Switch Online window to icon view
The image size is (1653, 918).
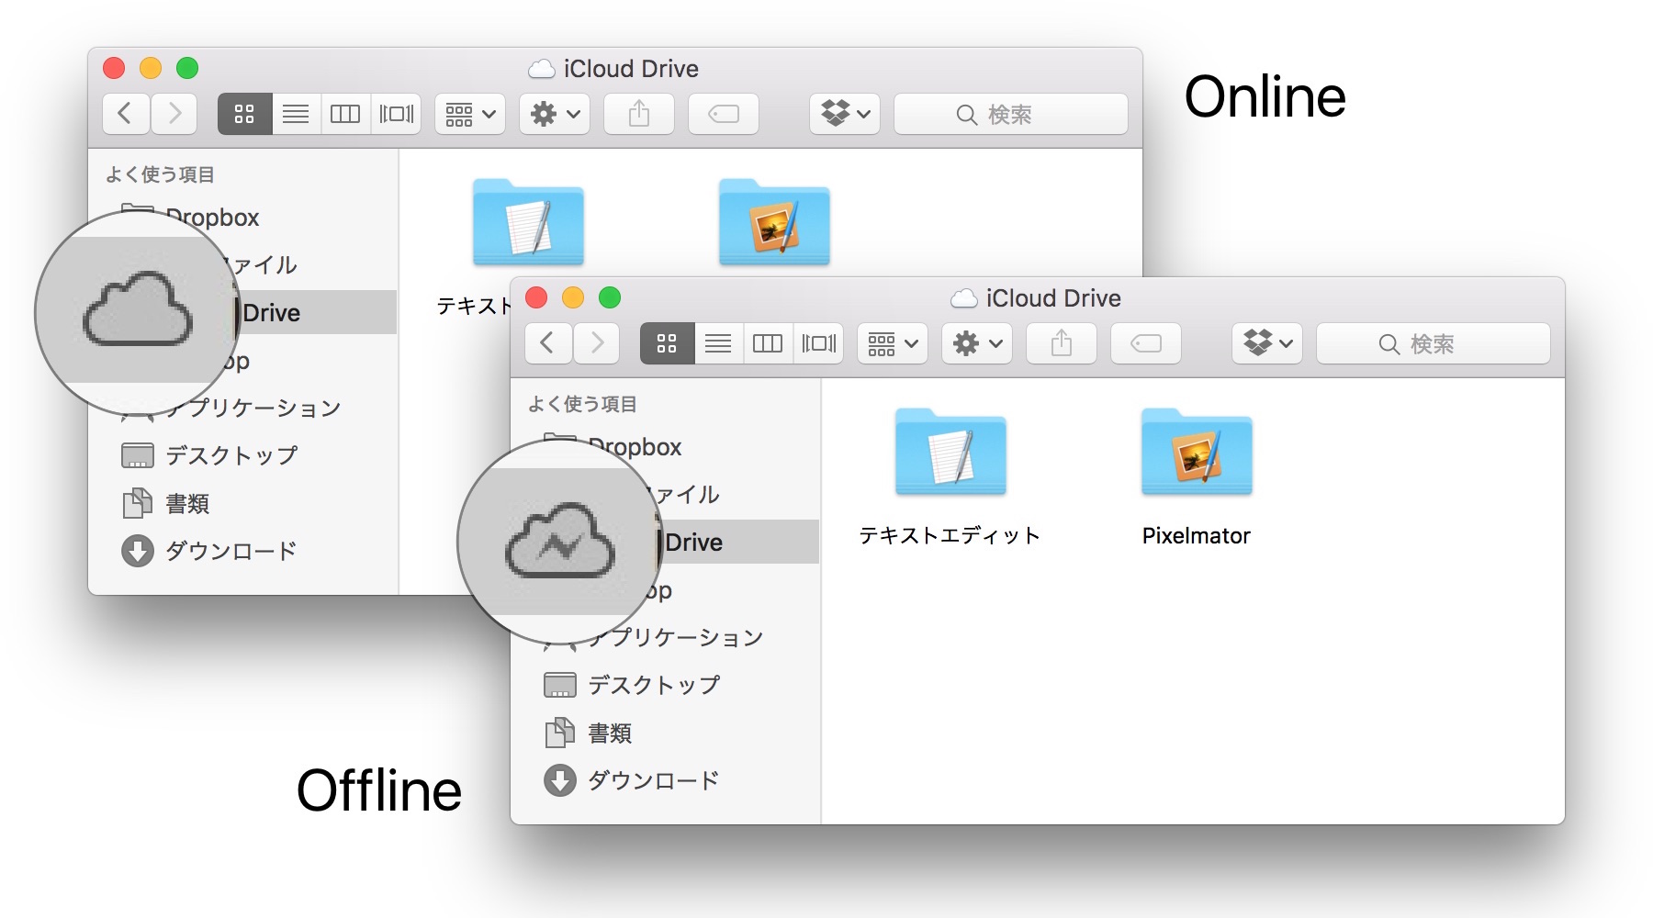point(244,114)
